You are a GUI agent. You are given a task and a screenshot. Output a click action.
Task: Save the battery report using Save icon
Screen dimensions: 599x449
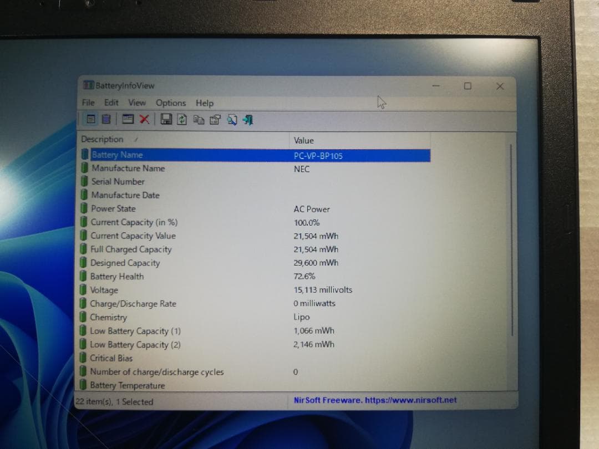click(x=166, y=119)
